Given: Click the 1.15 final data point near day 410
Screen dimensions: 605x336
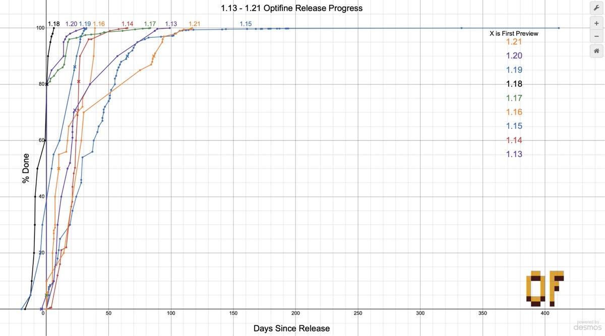Looking at the screenshot, I should (559, 28).
